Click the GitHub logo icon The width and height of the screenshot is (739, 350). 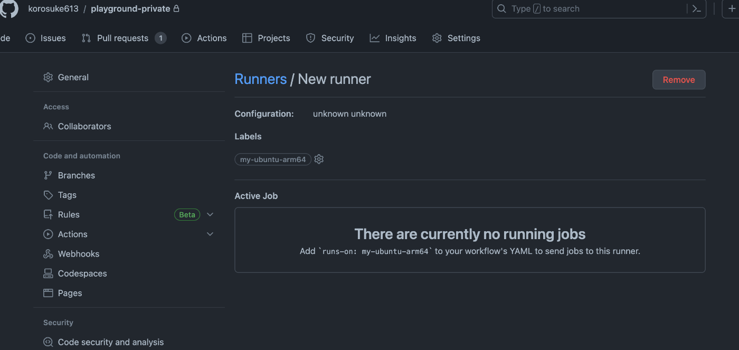tap(8, 8)
